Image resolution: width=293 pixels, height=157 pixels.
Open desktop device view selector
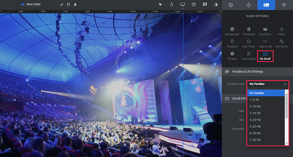click(x=182, y=5)
